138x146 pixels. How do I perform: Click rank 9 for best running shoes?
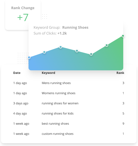(123, 124)
